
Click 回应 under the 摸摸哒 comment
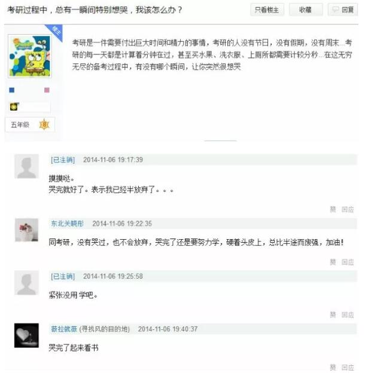(x=348, y=209)
